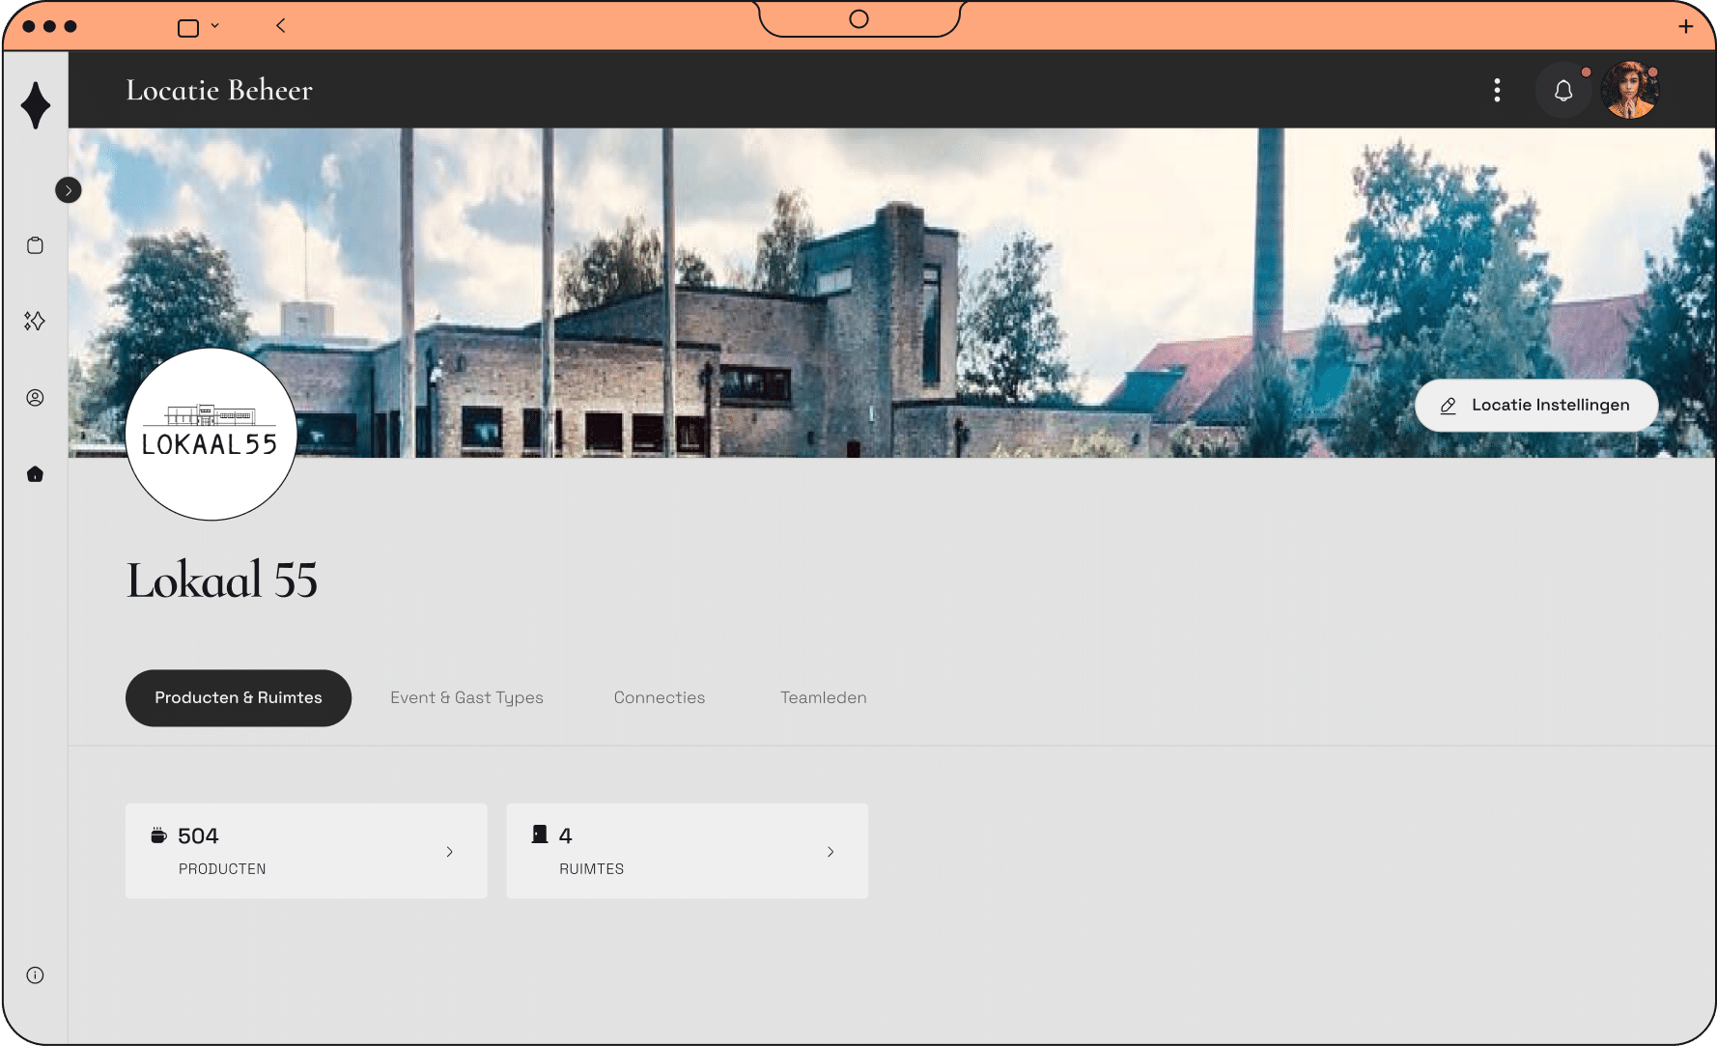Click the user avatar photo
The width and height of the screenshot is (1717, 1046).
(1630, 91)
